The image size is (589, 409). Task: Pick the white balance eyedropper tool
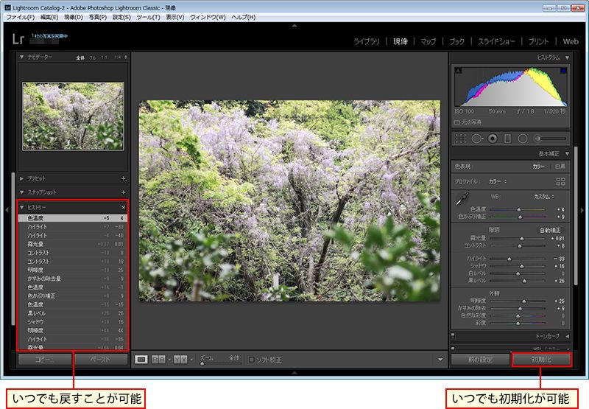(x=462, y=199)
